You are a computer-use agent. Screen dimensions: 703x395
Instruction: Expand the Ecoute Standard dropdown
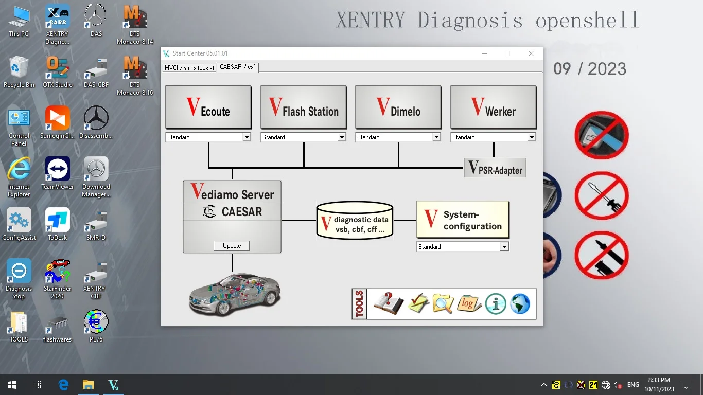pyautogui.click(x=247, y=137)
